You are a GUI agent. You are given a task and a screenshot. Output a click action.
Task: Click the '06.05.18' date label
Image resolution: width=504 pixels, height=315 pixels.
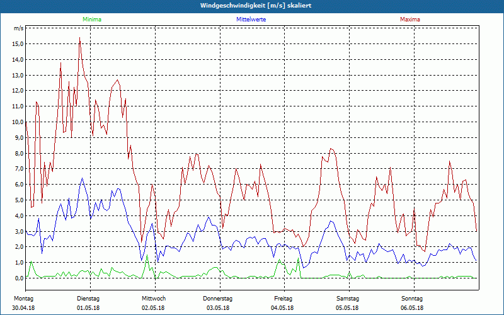point(412,308)
